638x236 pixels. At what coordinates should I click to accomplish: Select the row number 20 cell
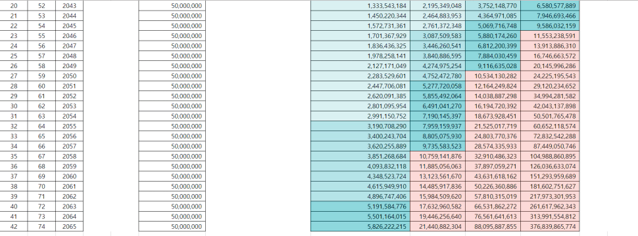pyautogui.click(x=14, y=6)
